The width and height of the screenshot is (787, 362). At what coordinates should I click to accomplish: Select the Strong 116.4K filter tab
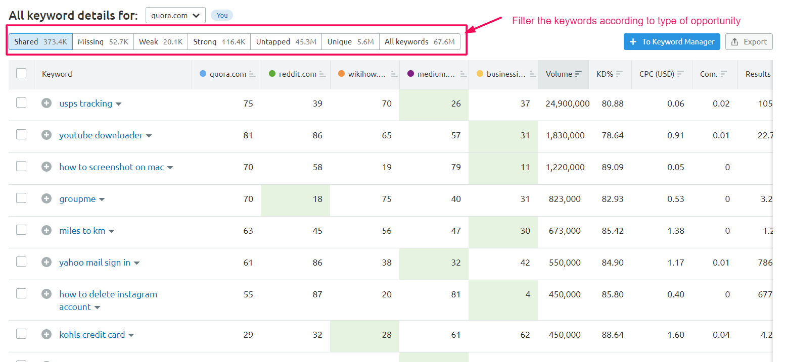[x=219, y=42]
